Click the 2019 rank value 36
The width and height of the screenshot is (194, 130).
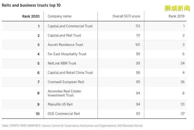click(x=182, y=82)
